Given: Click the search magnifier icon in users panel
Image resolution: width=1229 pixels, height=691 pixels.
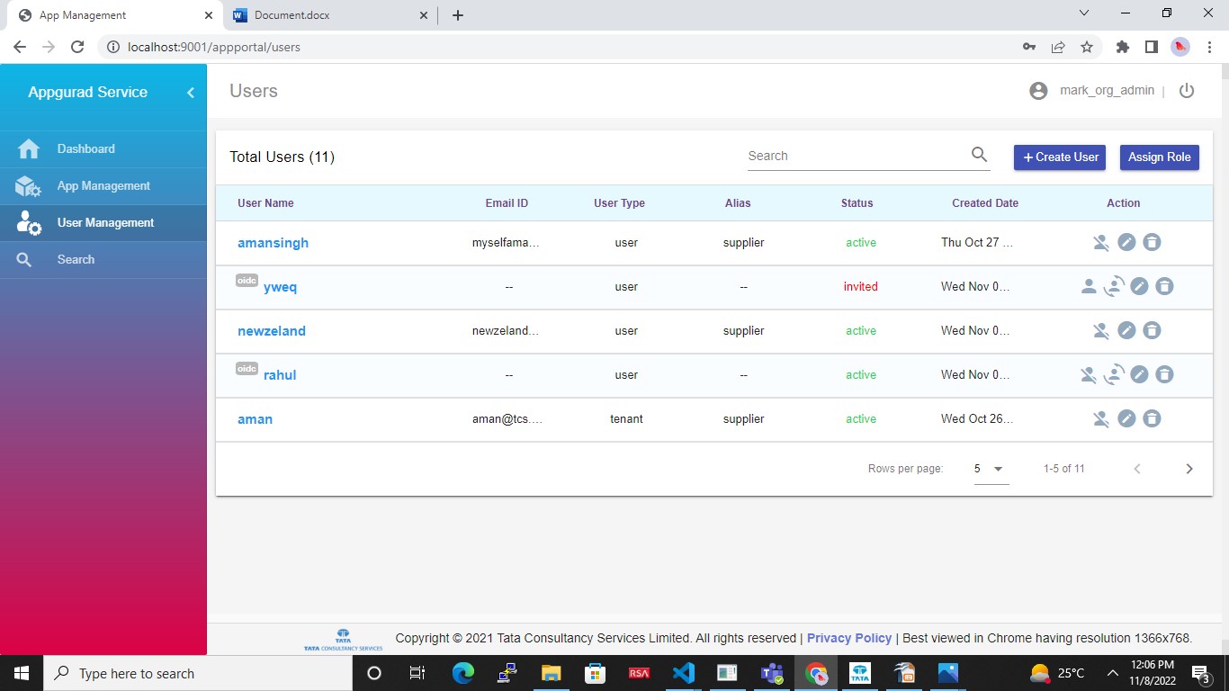Looking at the screenshot, I should [980, 155].
